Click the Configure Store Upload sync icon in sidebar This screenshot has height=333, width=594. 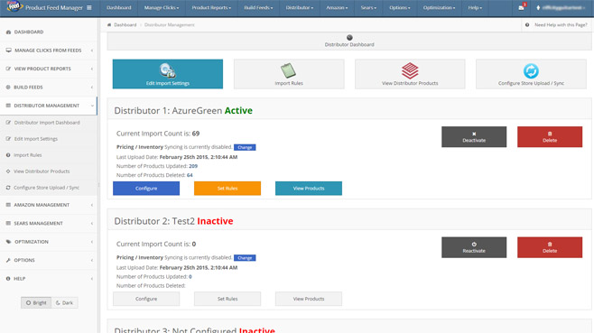8,188
